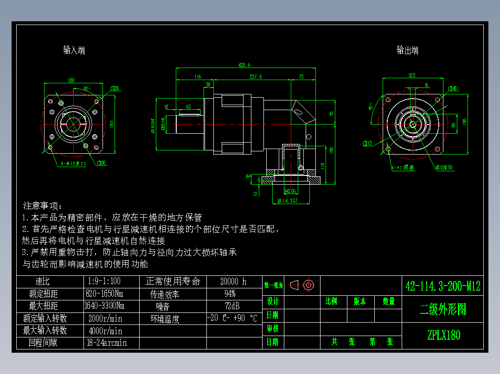Select the input-end flange front view

pyautogui.click(x=73, y=124)
